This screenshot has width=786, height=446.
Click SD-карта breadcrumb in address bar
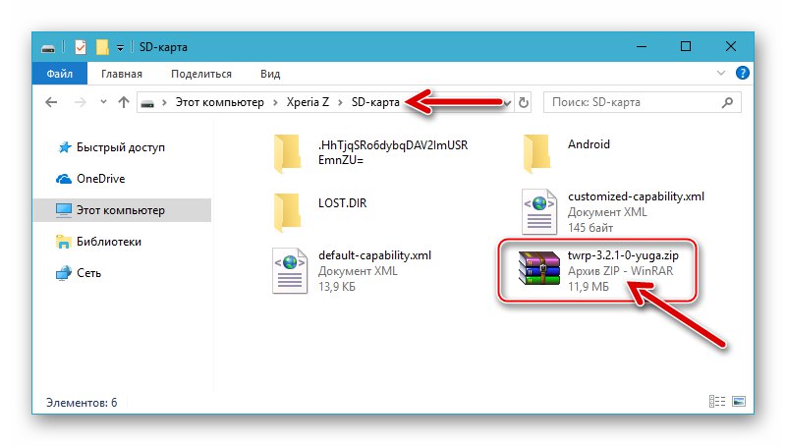coord(375,102)
